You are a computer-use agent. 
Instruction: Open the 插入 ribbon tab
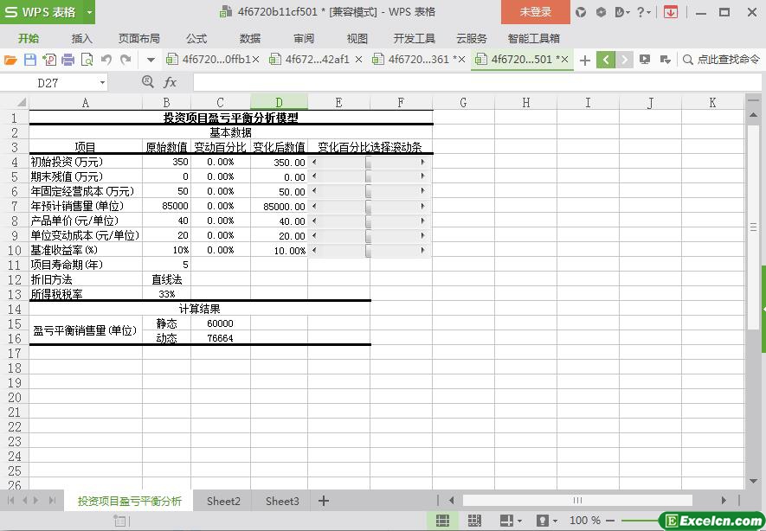[81, 38]
